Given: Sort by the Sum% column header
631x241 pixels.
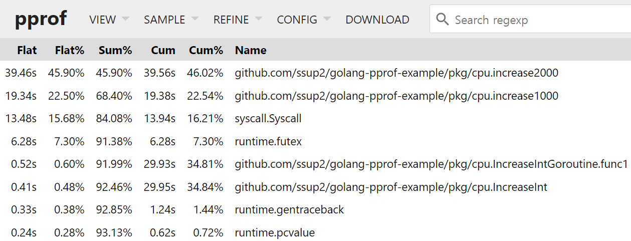Looking at the screenshot, I should pyautogui.click(x=115, y=50).
